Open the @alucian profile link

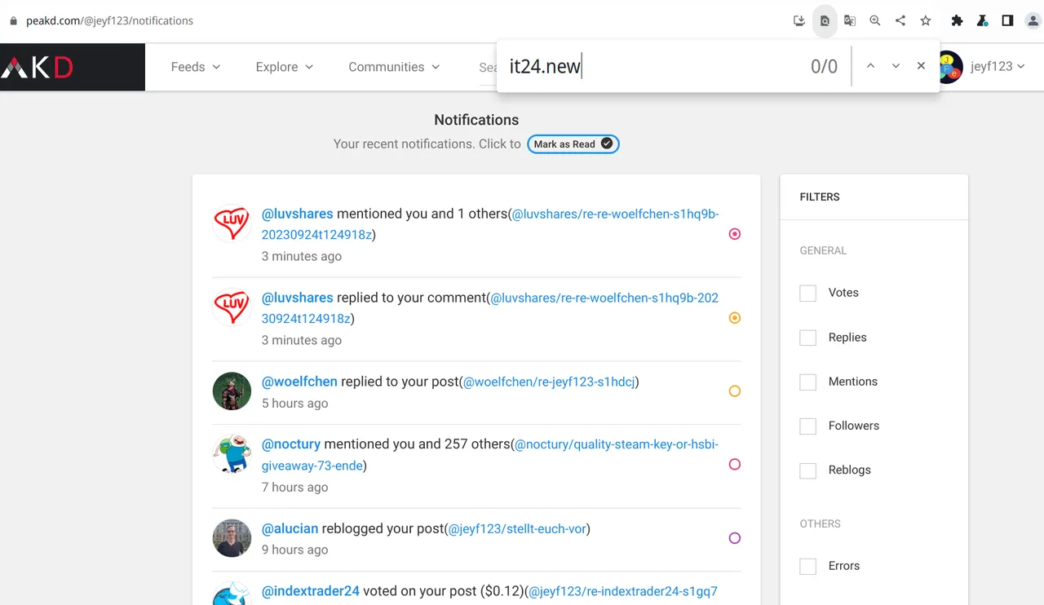[x=290, y=528]
